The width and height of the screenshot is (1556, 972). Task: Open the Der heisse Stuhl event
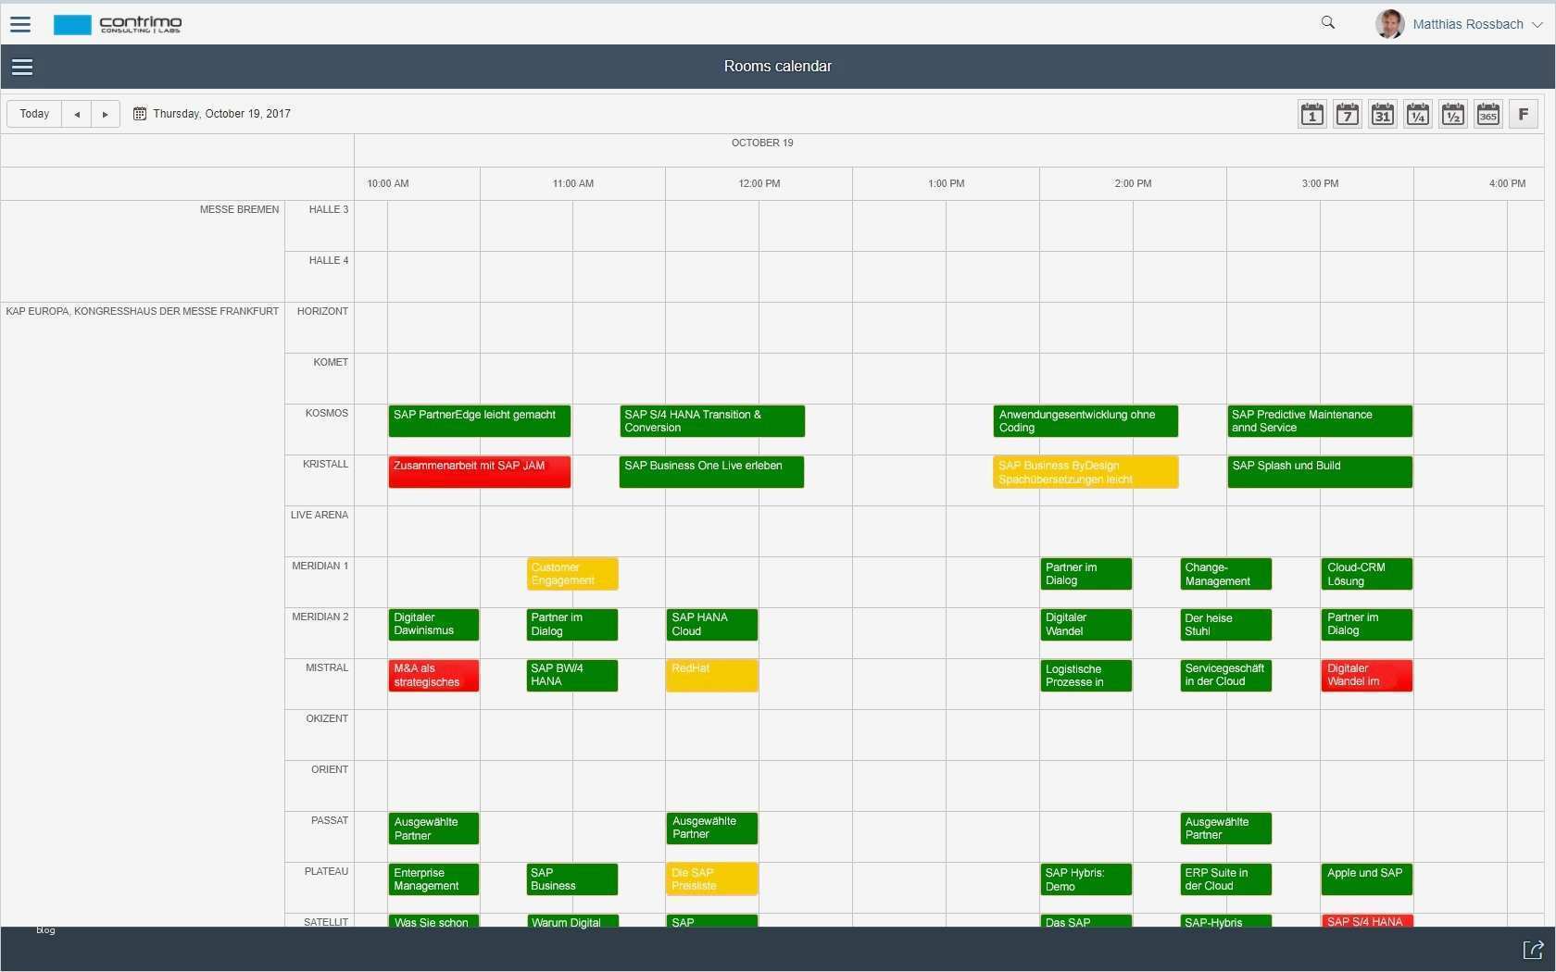point(1226,625)
